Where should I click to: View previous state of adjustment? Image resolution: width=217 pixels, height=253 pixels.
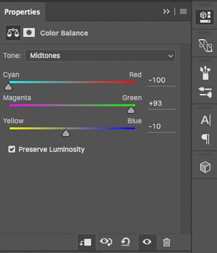tap(106, 242)
